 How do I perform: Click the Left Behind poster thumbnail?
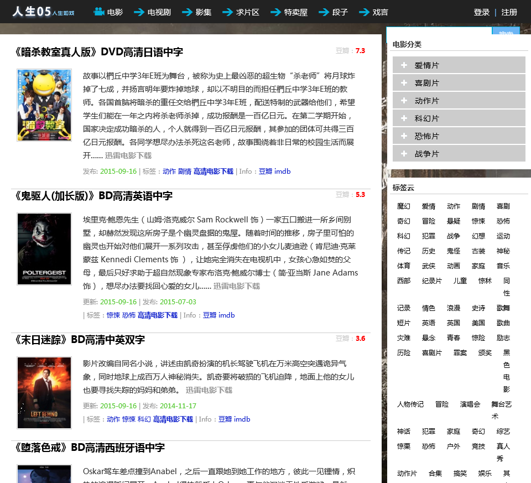(44, 393)
